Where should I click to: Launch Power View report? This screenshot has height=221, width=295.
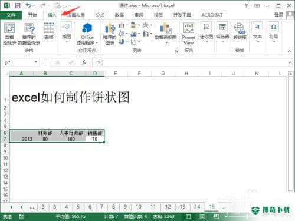189,34
